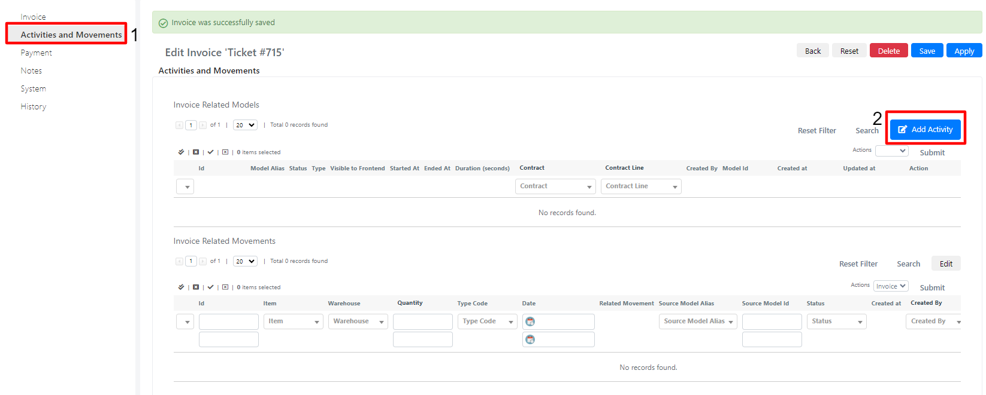The width and height of the screenshot is (986, 395).
Task: Click unselect-visible boxed X icon in Related Models grid
Action: pos(225,152)
